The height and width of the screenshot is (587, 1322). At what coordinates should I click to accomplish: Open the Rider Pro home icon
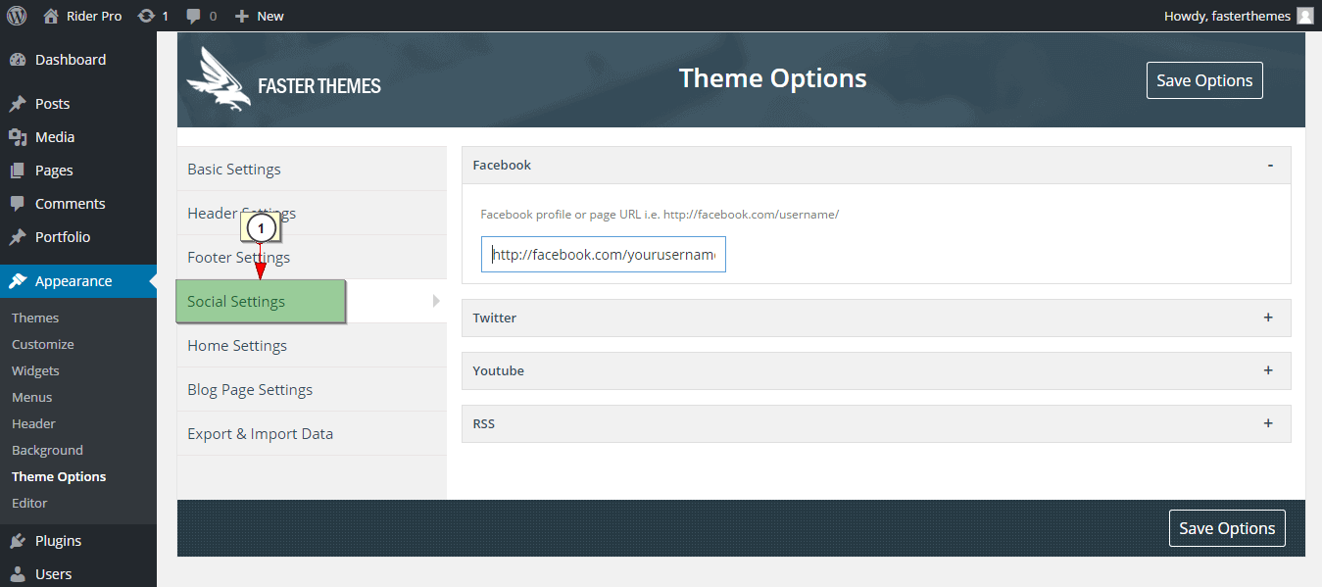tap(51, 16)
